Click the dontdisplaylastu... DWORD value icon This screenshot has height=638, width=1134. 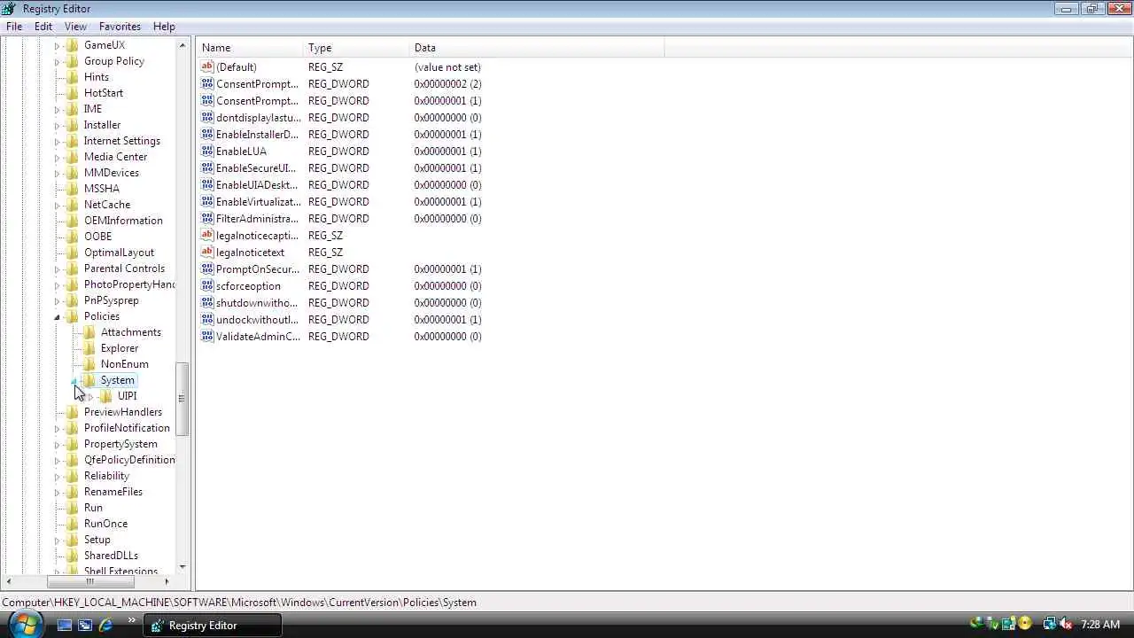pyautogui.click(x=207, y=118)
